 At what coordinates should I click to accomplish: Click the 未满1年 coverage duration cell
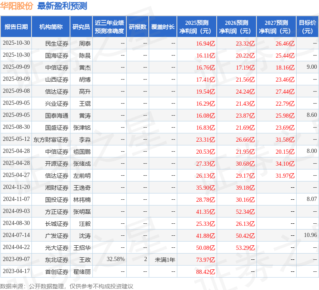click(x=165, y=259)
